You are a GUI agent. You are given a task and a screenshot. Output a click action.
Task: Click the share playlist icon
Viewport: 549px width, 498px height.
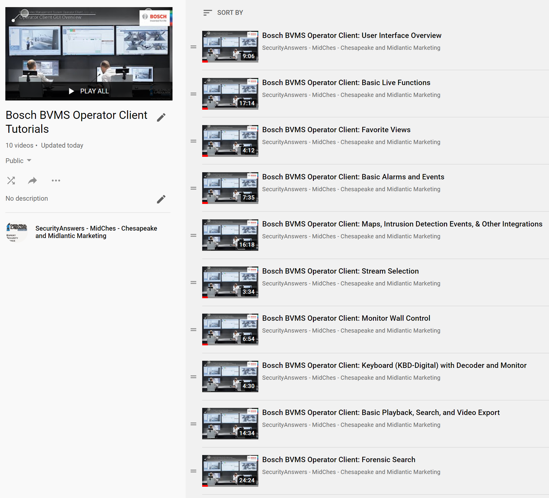click(33, 180)
